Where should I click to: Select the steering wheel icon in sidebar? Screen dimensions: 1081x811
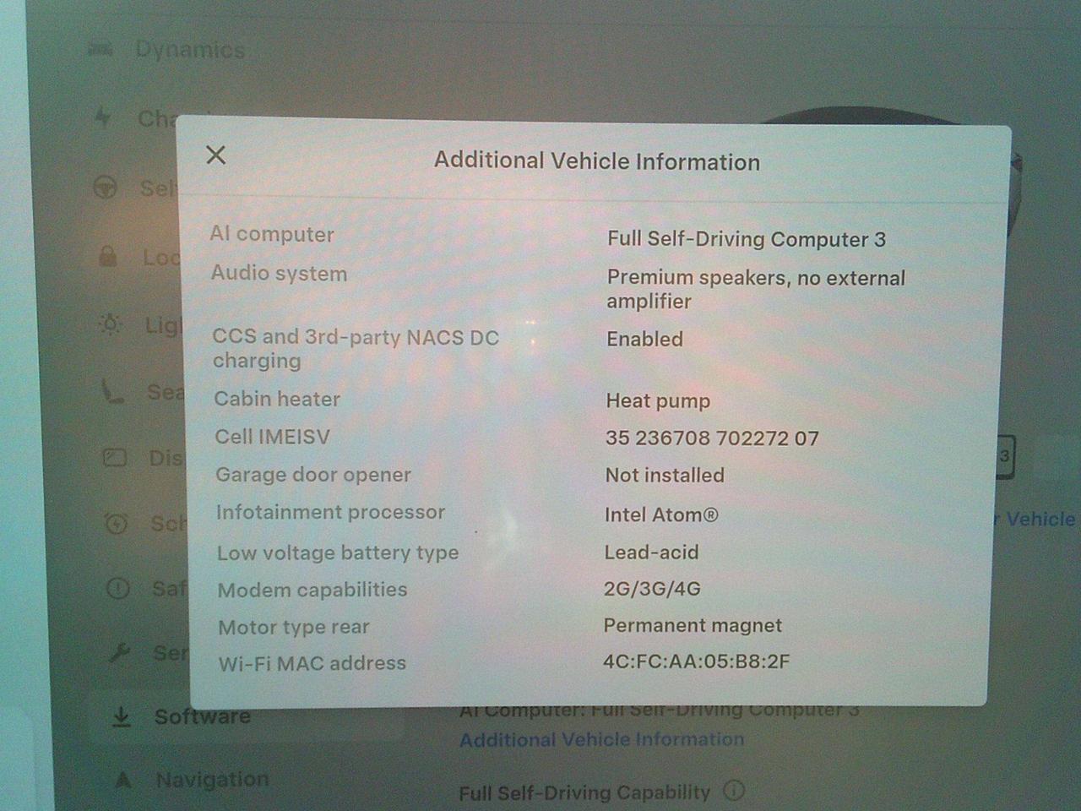[105, 187]
